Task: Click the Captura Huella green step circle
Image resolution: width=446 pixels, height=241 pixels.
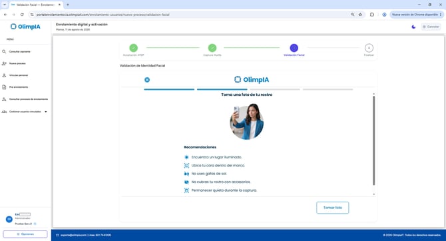Action: [212, 48]
